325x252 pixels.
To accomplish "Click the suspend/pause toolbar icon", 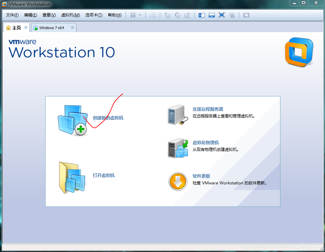I will pyautogui.click(x=133, y=15).
